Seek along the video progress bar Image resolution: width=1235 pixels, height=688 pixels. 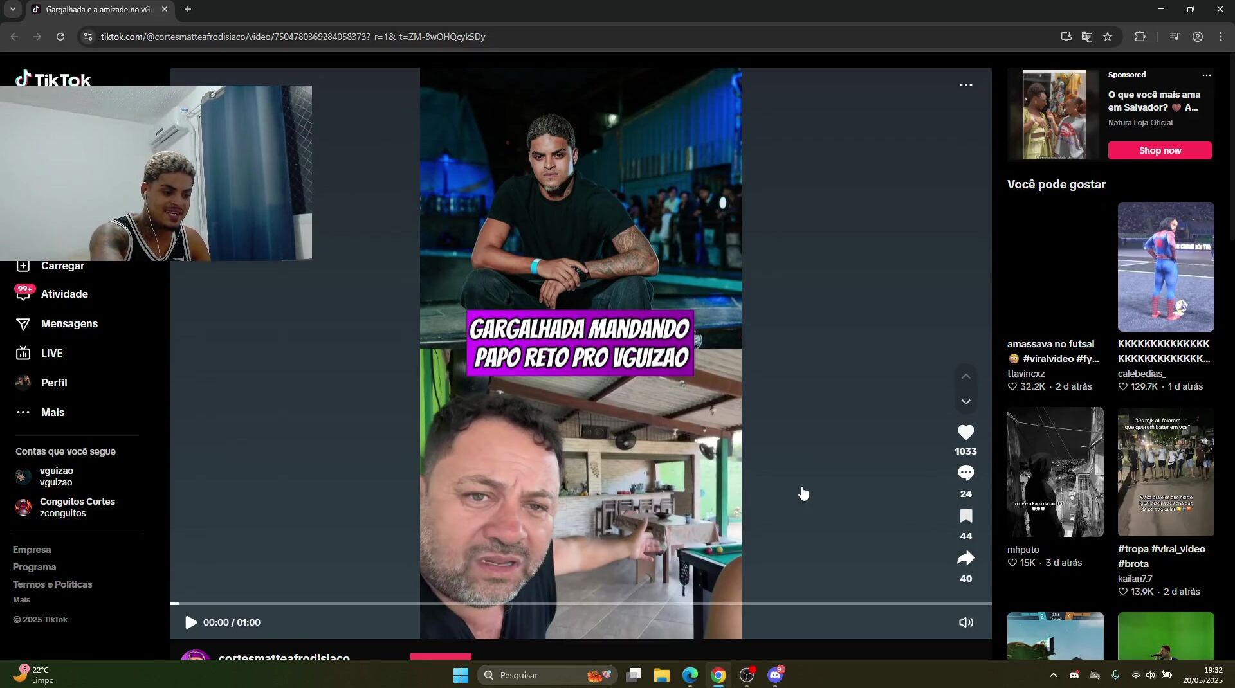tap(580, 604)
